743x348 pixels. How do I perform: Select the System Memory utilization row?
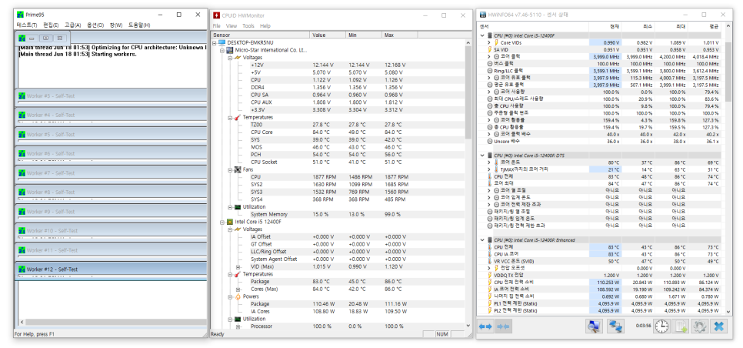click(338, 214)
